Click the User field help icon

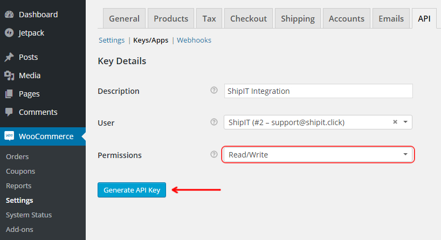pos(214,122)
